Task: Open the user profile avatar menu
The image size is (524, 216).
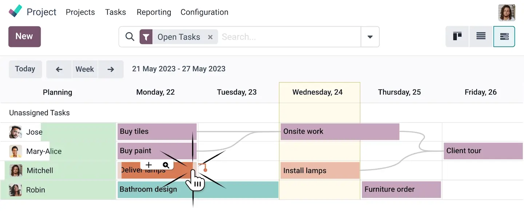Action: pyautogui.click(x=507, y=13)
